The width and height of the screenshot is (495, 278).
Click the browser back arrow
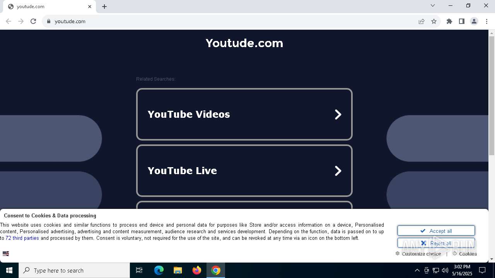(9, 21)
